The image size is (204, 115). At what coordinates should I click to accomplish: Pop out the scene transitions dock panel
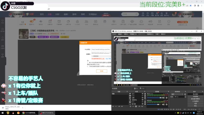pos(185,91)
